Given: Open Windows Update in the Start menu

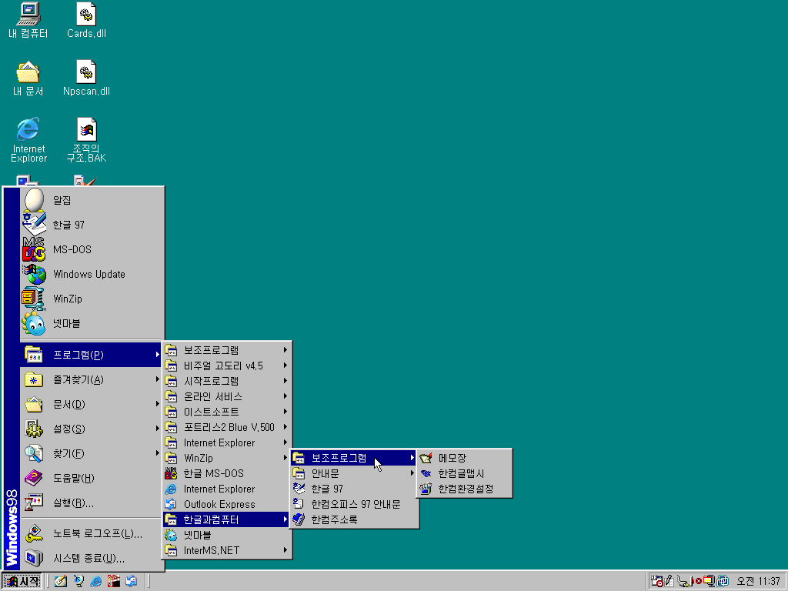Looking at the screenshot, I should (x=92, y=274).
